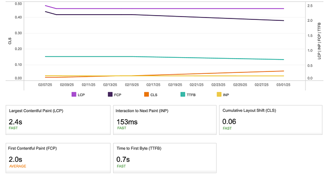
Task: Click the 0.06 CLS value
Action: [x=229, y=122]
